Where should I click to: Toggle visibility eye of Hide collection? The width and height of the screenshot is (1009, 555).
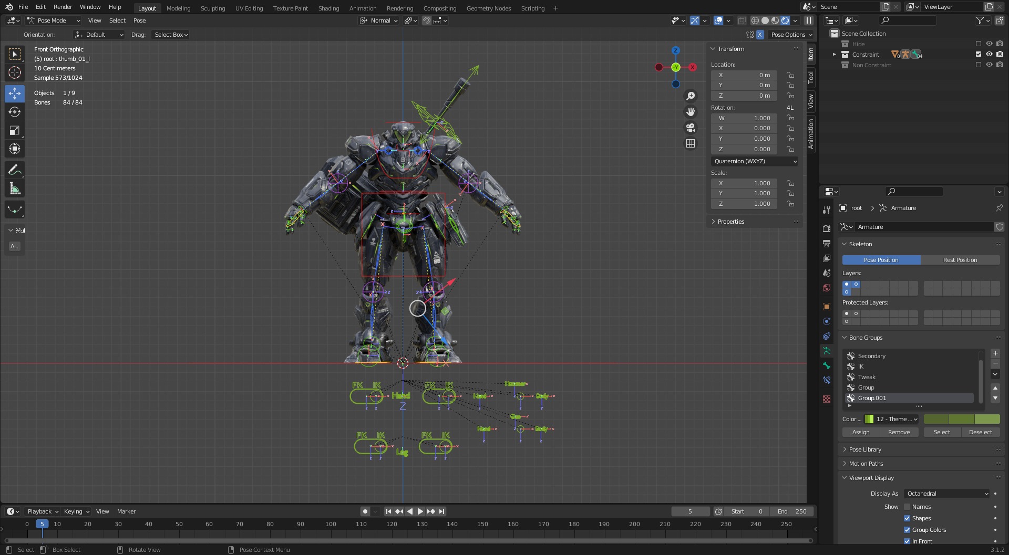(x=989, y=44)
